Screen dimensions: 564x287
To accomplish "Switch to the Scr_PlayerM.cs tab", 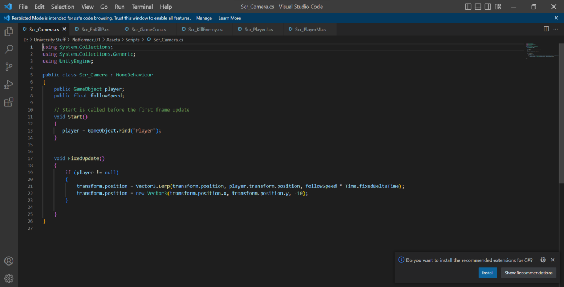I will pyautogui.click(x=310, y=29).
